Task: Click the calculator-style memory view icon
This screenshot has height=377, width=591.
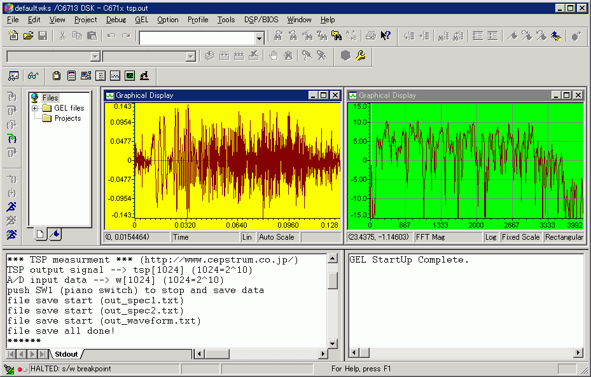Action: pyautogui.click(x=71, y=76)
